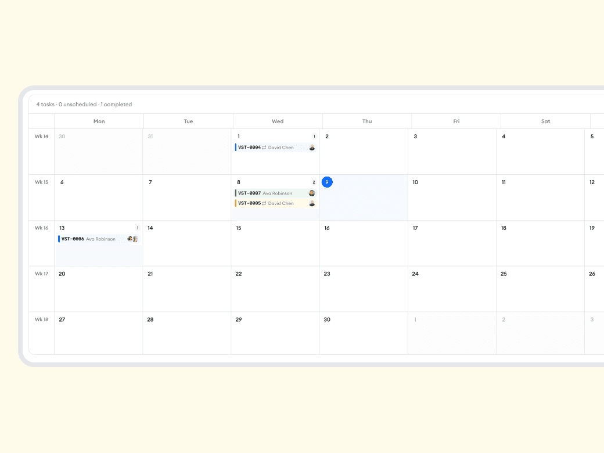The height and width of the screenshot is (453, 604).
Task: Click the second assignee avatar on VST-0006
Action: (135, 239)
